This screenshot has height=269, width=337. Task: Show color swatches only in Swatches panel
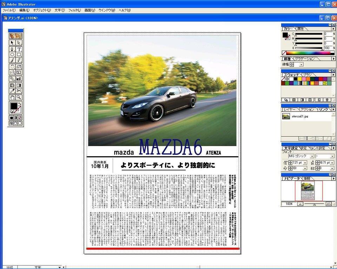pyautogui.click(x=294, y=100)
